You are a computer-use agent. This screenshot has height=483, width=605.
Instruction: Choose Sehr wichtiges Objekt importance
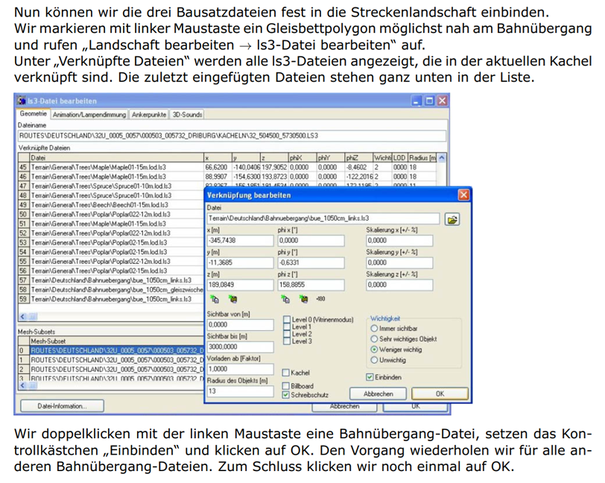[374, 338]
